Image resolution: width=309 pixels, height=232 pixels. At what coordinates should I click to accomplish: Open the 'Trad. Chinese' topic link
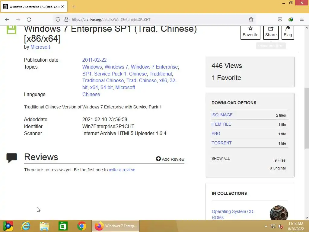pyautogui.click(x=142, y=80)
